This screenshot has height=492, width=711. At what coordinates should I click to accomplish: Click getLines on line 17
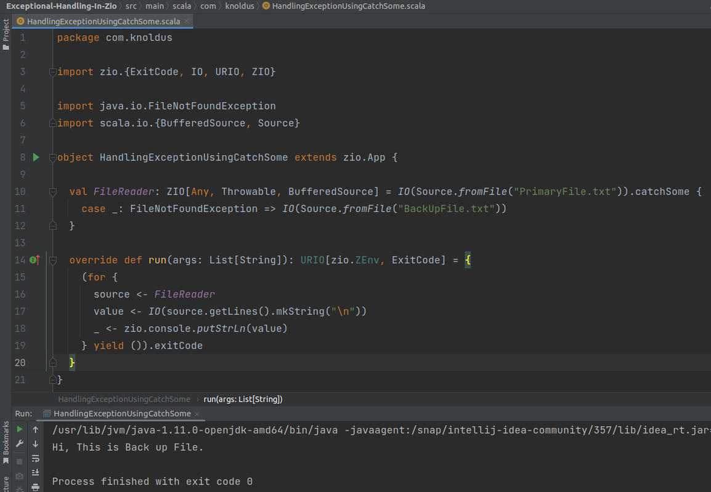233,311
